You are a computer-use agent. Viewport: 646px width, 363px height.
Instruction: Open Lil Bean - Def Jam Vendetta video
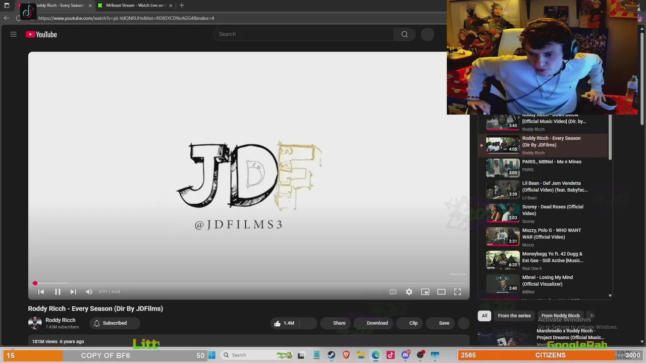(544, 191)
